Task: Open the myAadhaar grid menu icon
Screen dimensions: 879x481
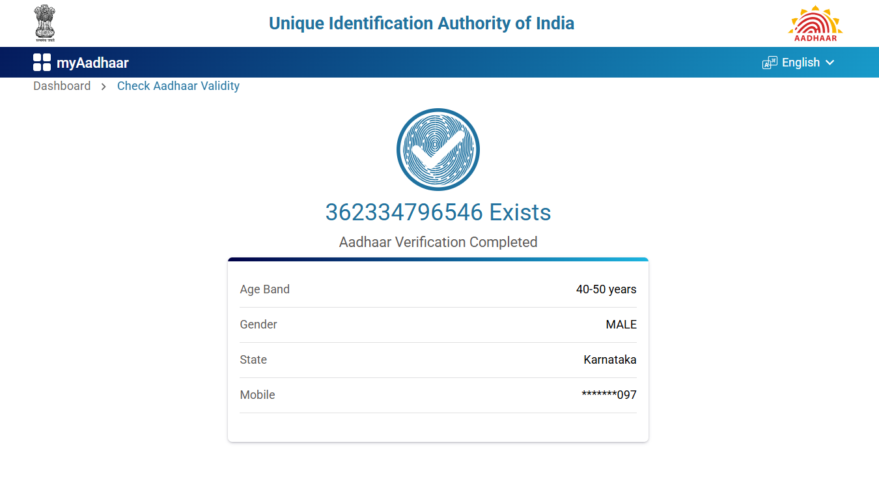Action: pyautogui.click(x=42, y=63)
